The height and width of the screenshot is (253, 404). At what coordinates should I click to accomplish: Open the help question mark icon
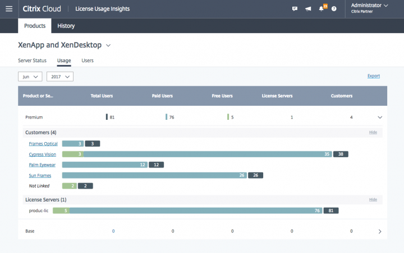334,9
